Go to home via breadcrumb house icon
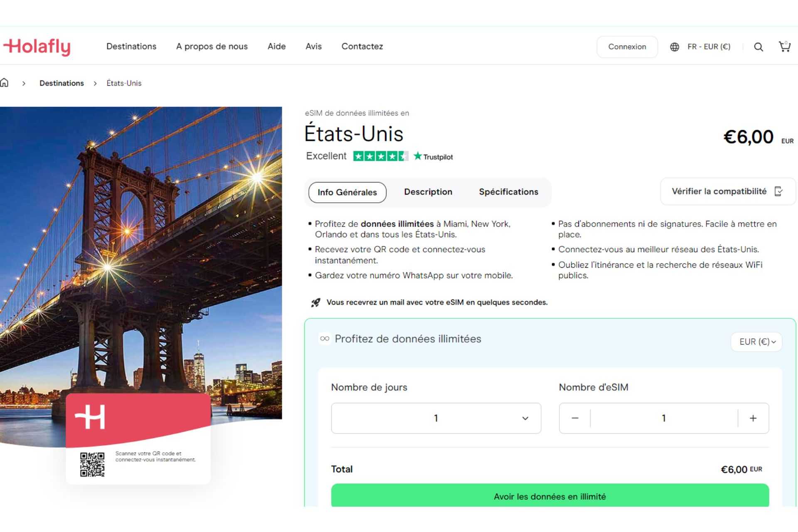This screenshot has height=532, width=798. [5, 83]
